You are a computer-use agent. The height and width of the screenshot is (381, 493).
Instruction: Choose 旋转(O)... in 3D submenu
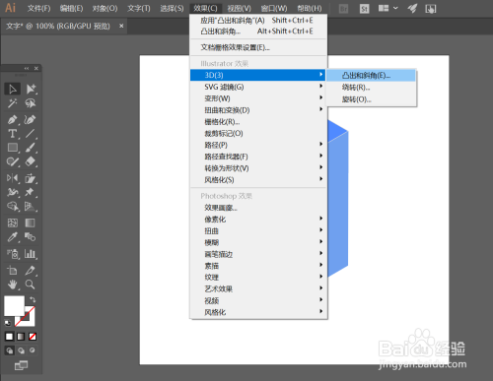[x=372, y=99]
